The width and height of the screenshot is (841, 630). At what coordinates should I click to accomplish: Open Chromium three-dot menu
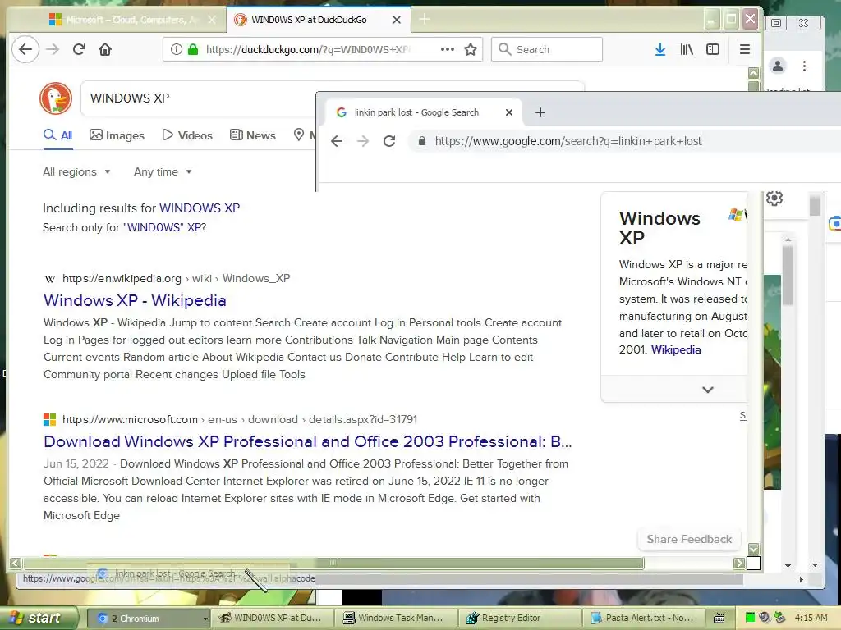click(x=804, y=66)
